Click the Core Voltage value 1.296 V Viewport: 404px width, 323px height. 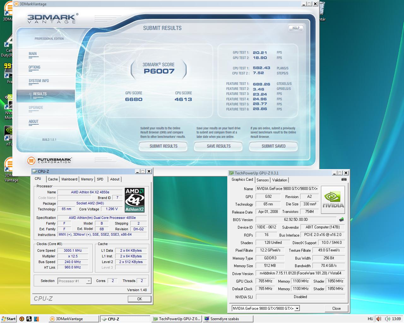112,209
